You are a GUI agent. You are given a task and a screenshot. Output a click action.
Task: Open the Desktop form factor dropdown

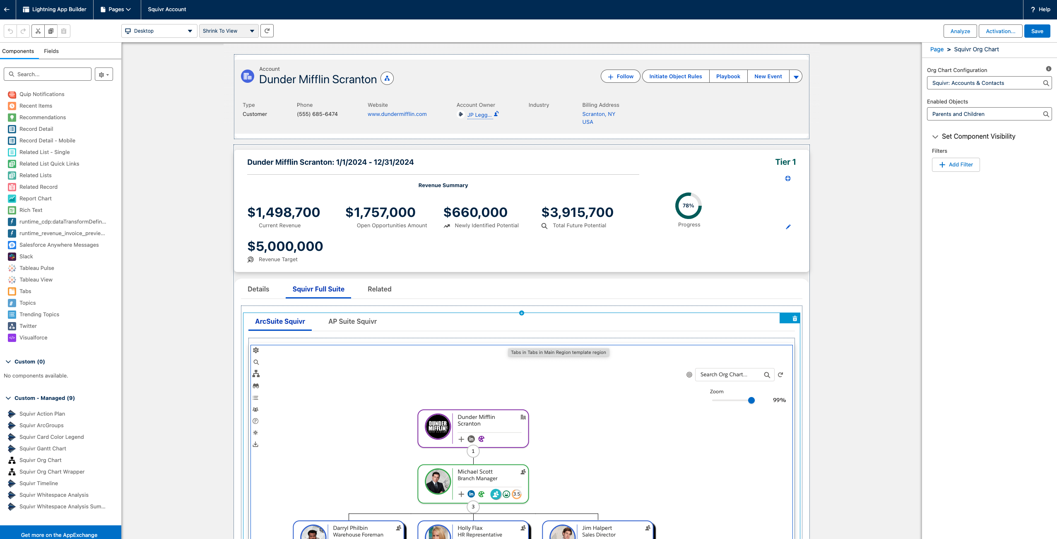point(159,31)
